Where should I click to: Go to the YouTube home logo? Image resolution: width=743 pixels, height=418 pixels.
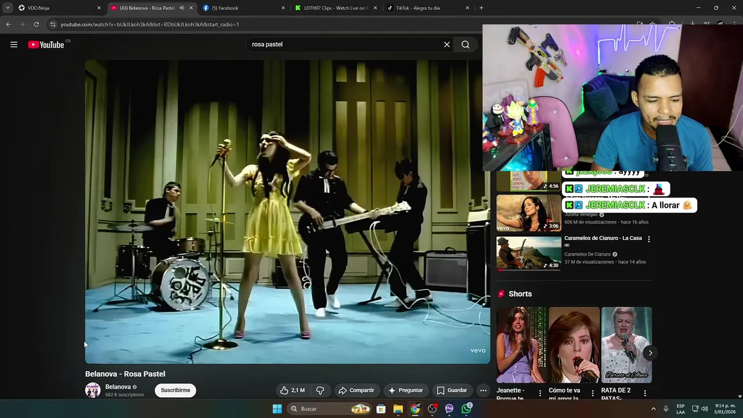46,45
